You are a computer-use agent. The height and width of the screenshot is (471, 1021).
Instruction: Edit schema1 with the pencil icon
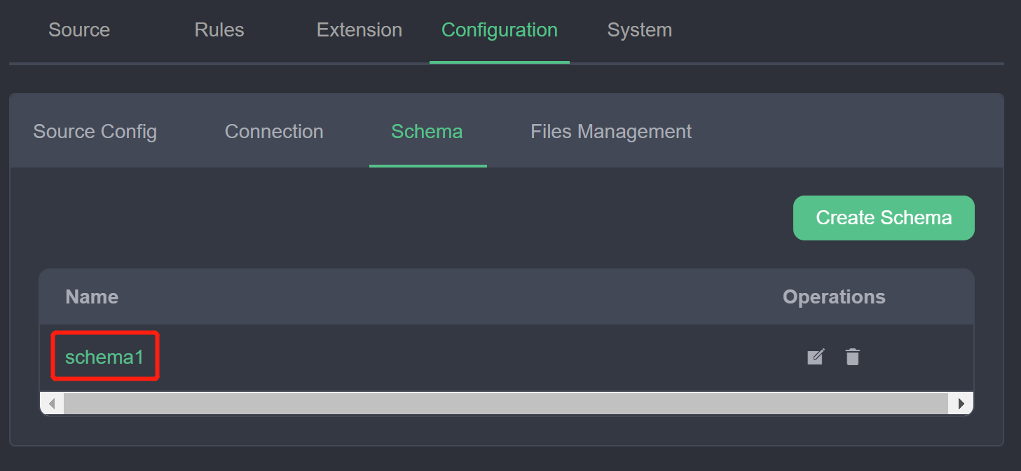point(816,357)
